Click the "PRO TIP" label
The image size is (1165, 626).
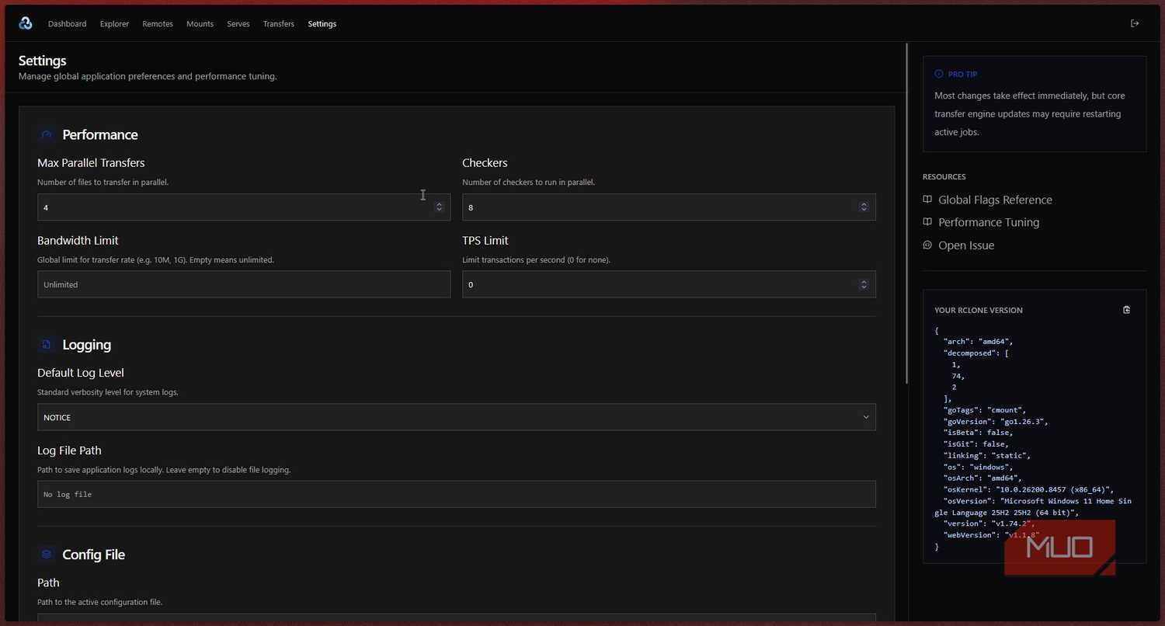[963, 75]
